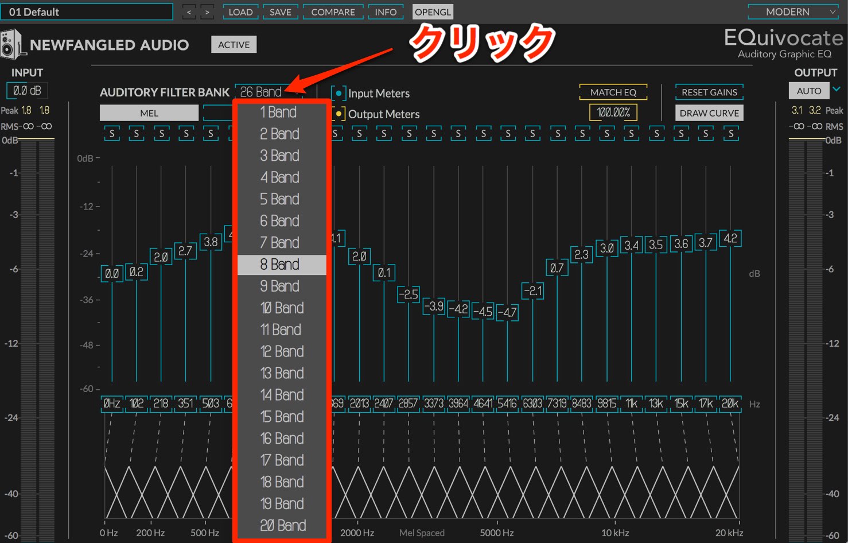
Task: Solo the 102 Hz band
Action: (137, 134)
